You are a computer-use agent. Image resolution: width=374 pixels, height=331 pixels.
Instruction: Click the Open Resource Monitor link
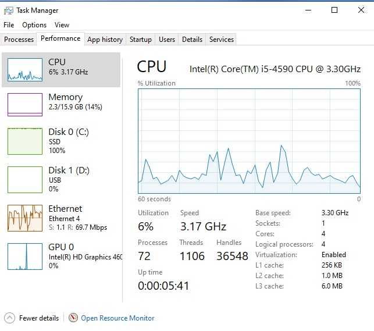(x=117, y=318)
